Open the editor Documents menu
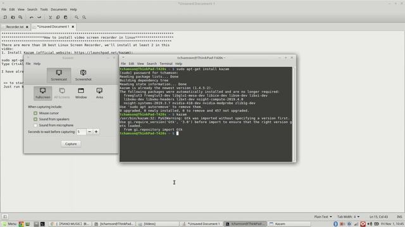405x227 pixels. pyautogui.click(x=59, y=9)
